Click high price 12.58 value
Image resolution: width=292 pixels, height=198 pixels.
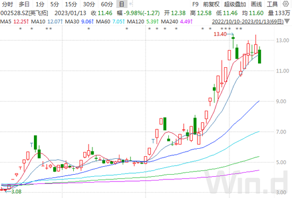click(x=204, y=13)
